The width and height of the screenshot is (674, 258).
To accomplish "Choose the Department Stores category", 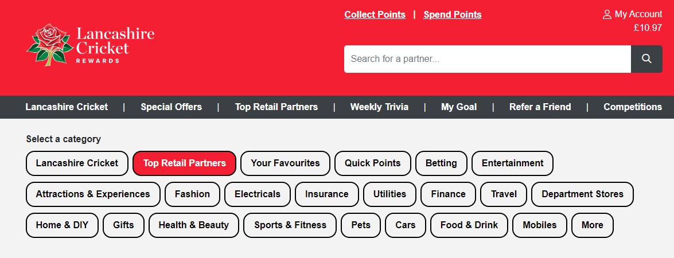I will [x=582, y=194].
